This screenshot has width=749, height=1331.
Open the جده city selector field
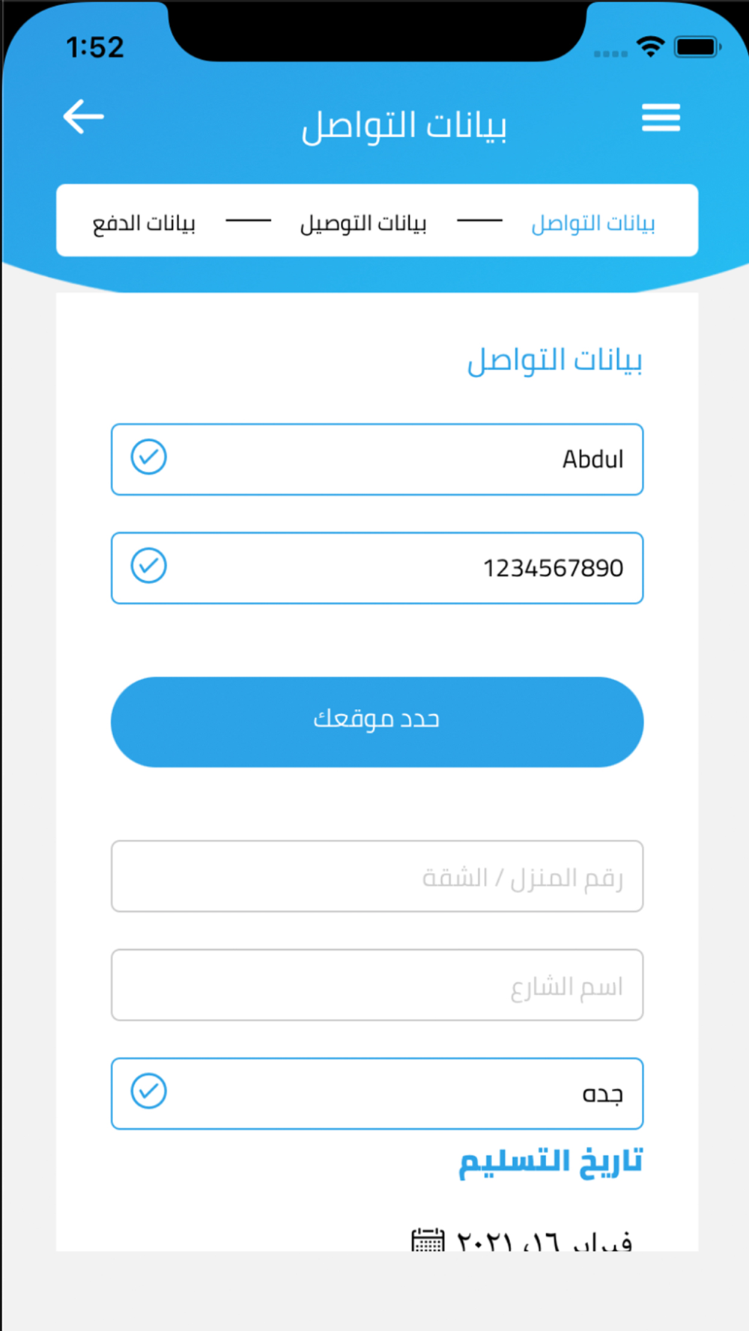[x=377, y=1093]
